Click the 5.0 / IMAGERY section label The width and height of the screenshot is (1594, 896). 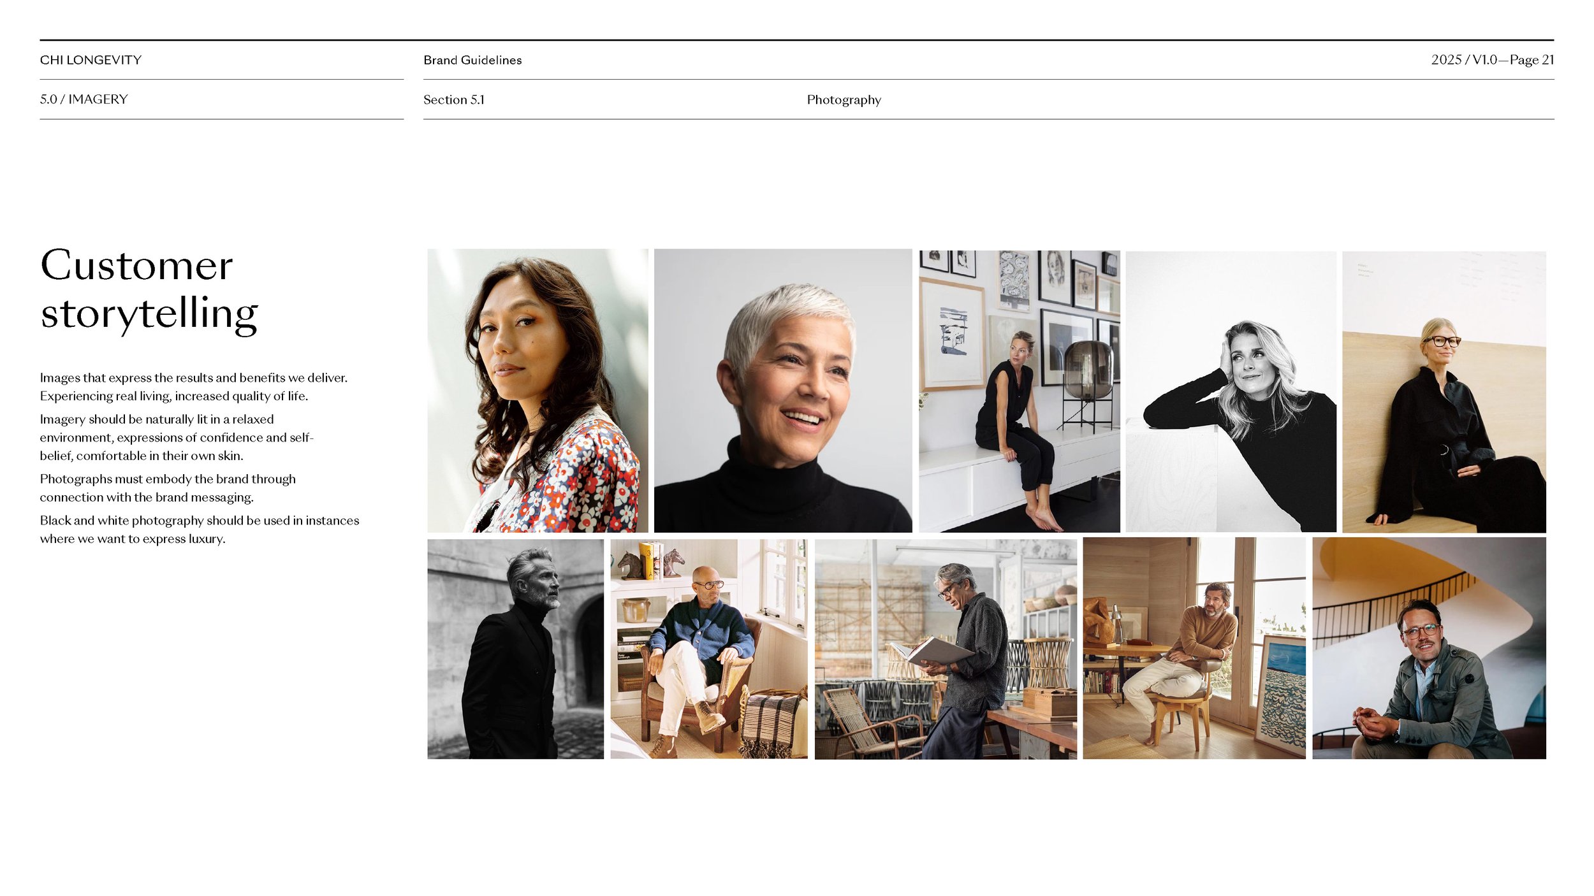coord(84,99)
